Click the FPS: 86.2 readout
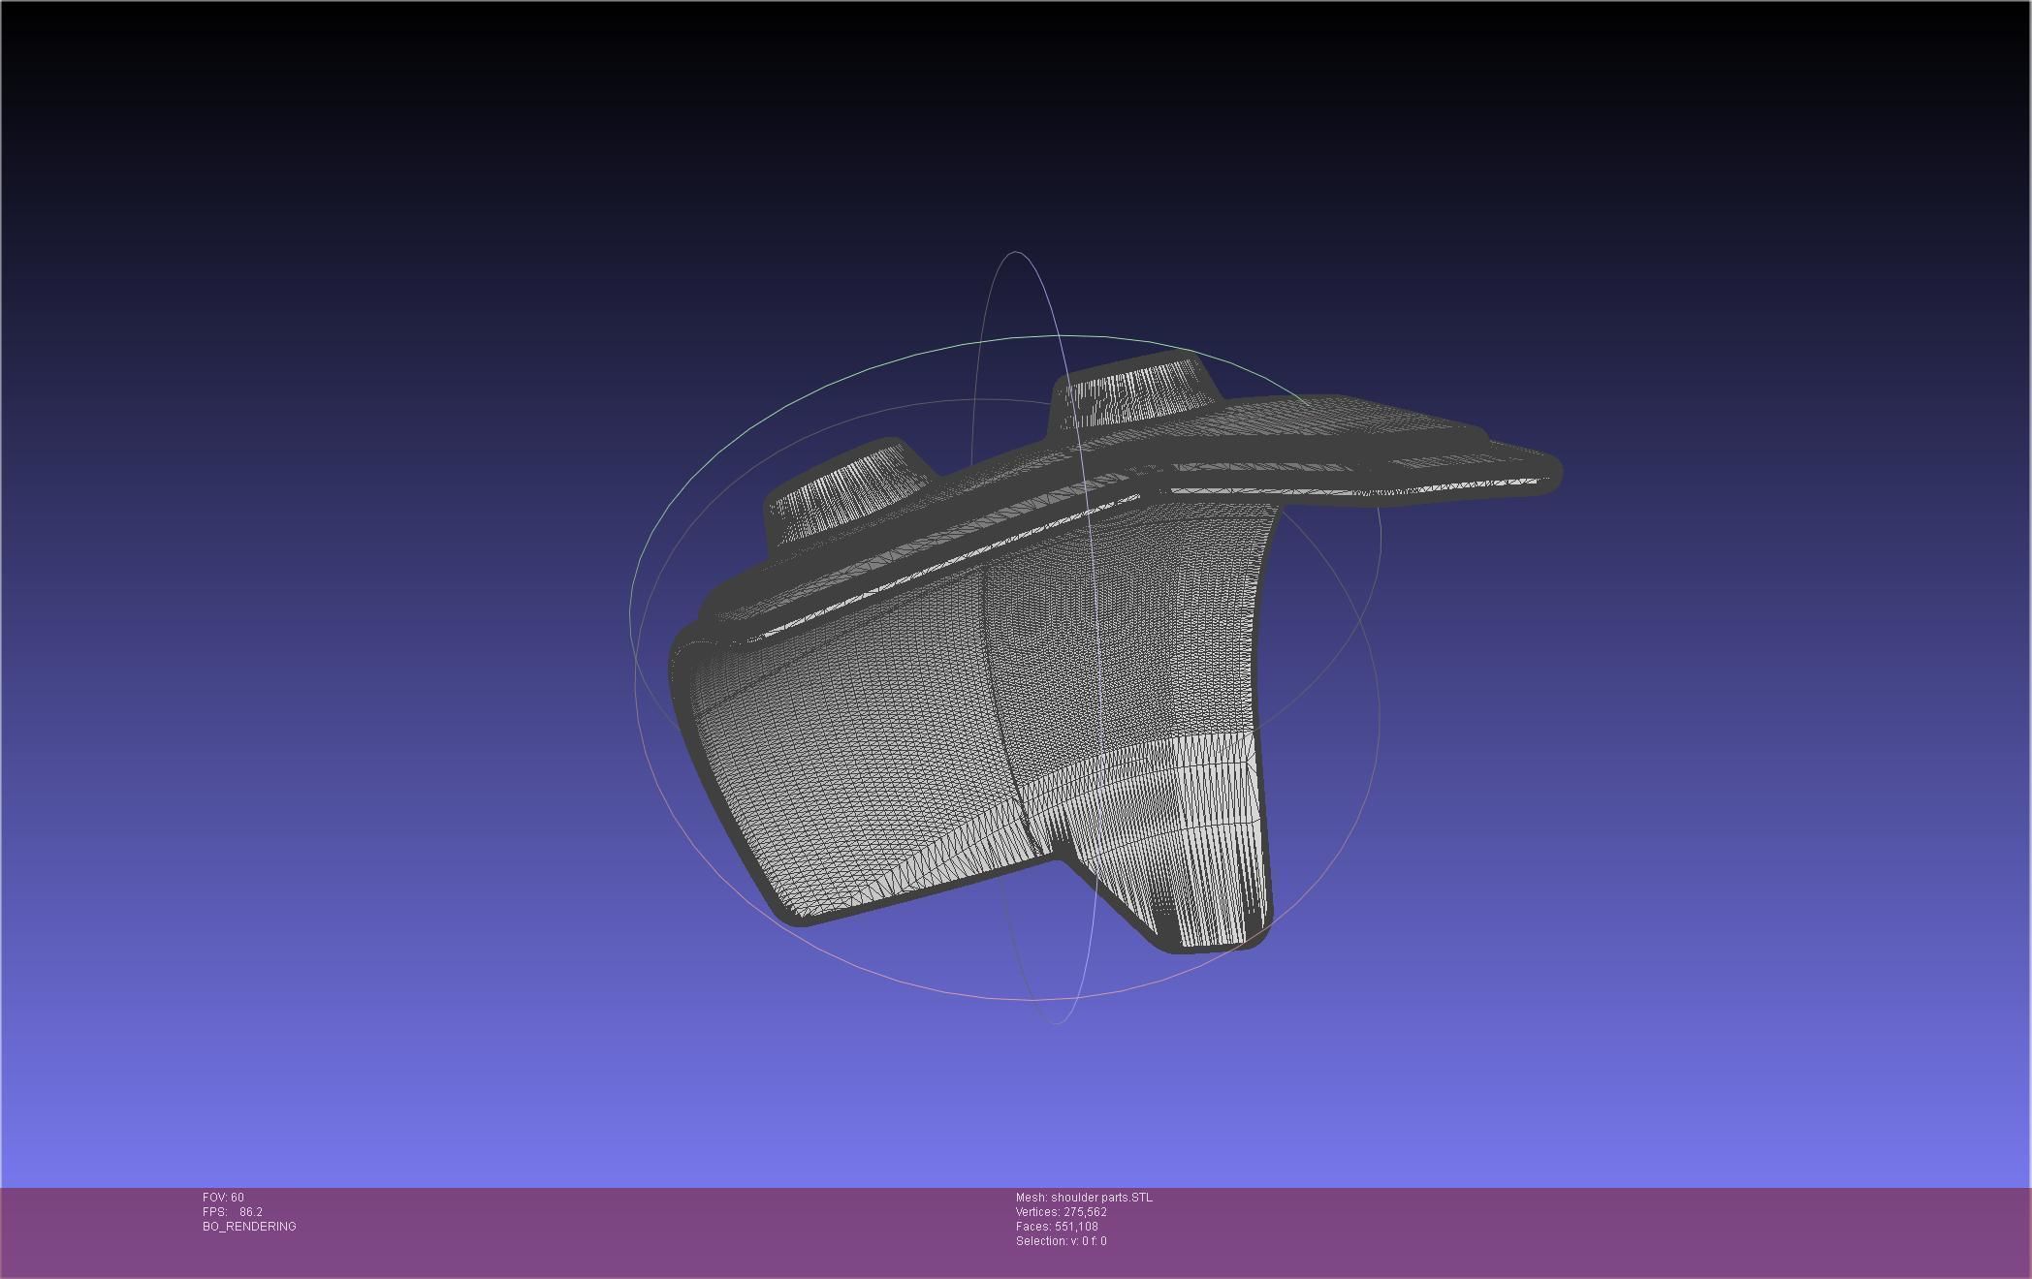 [233, 1212]
